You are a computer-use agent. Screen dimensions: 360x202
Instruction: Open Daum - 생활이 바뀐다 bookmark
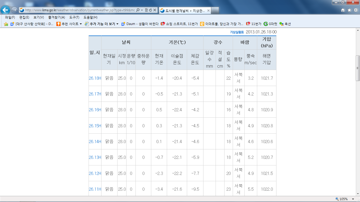click(x=140, y=24)
